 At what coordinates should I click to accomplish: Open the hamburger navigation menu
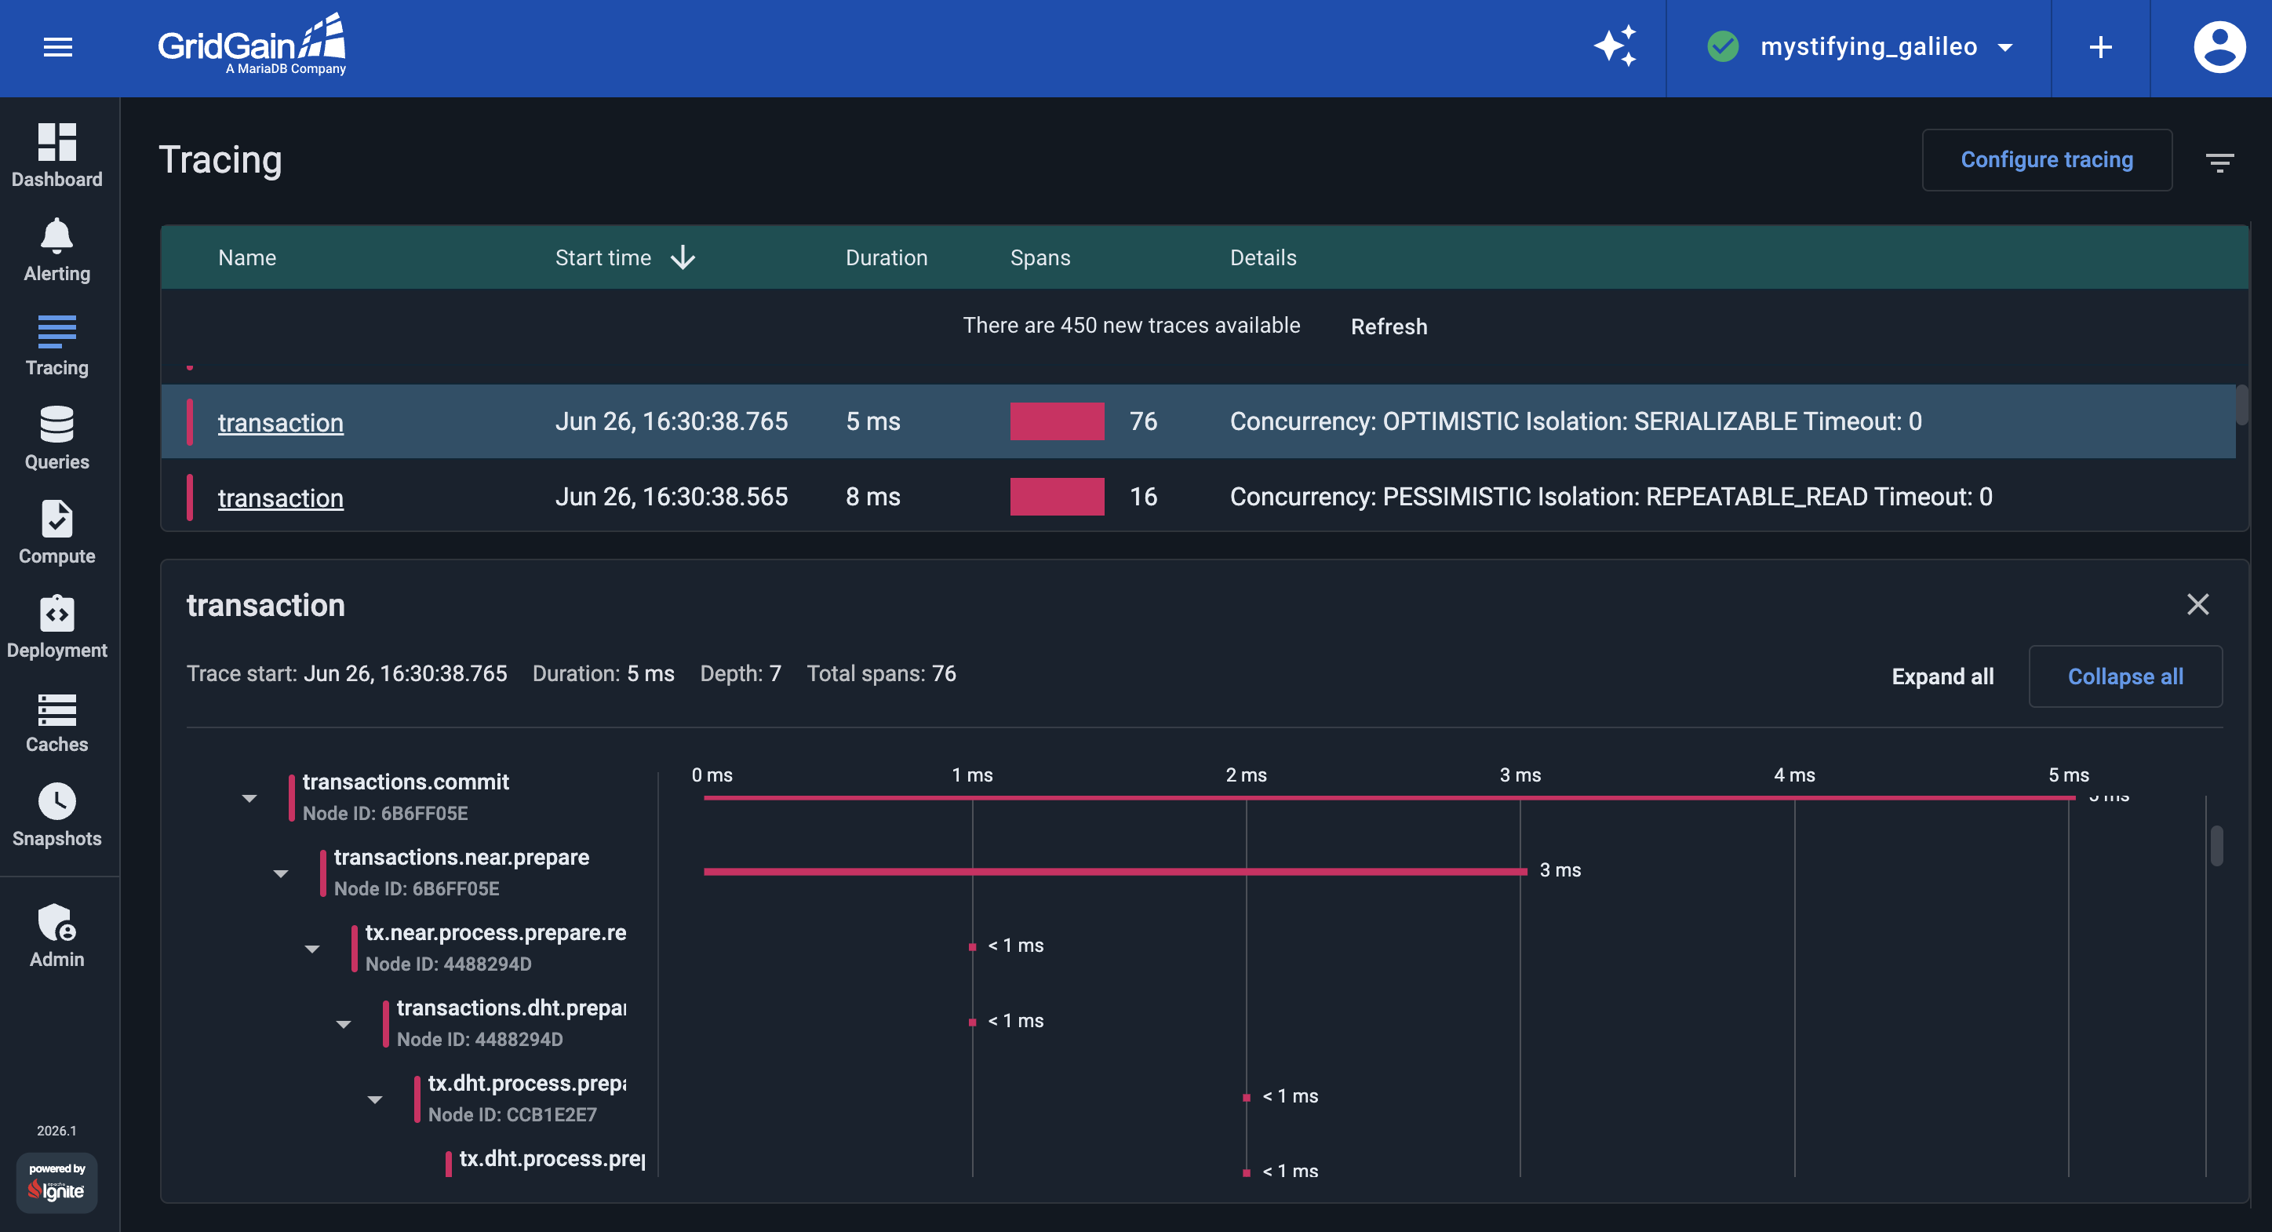(x=58, y=47)
